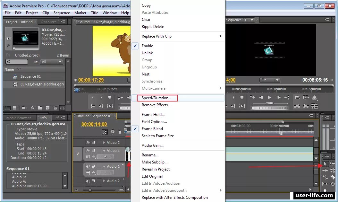Click Set Unnumbered Marker in Timeline

tap(120, 132)
